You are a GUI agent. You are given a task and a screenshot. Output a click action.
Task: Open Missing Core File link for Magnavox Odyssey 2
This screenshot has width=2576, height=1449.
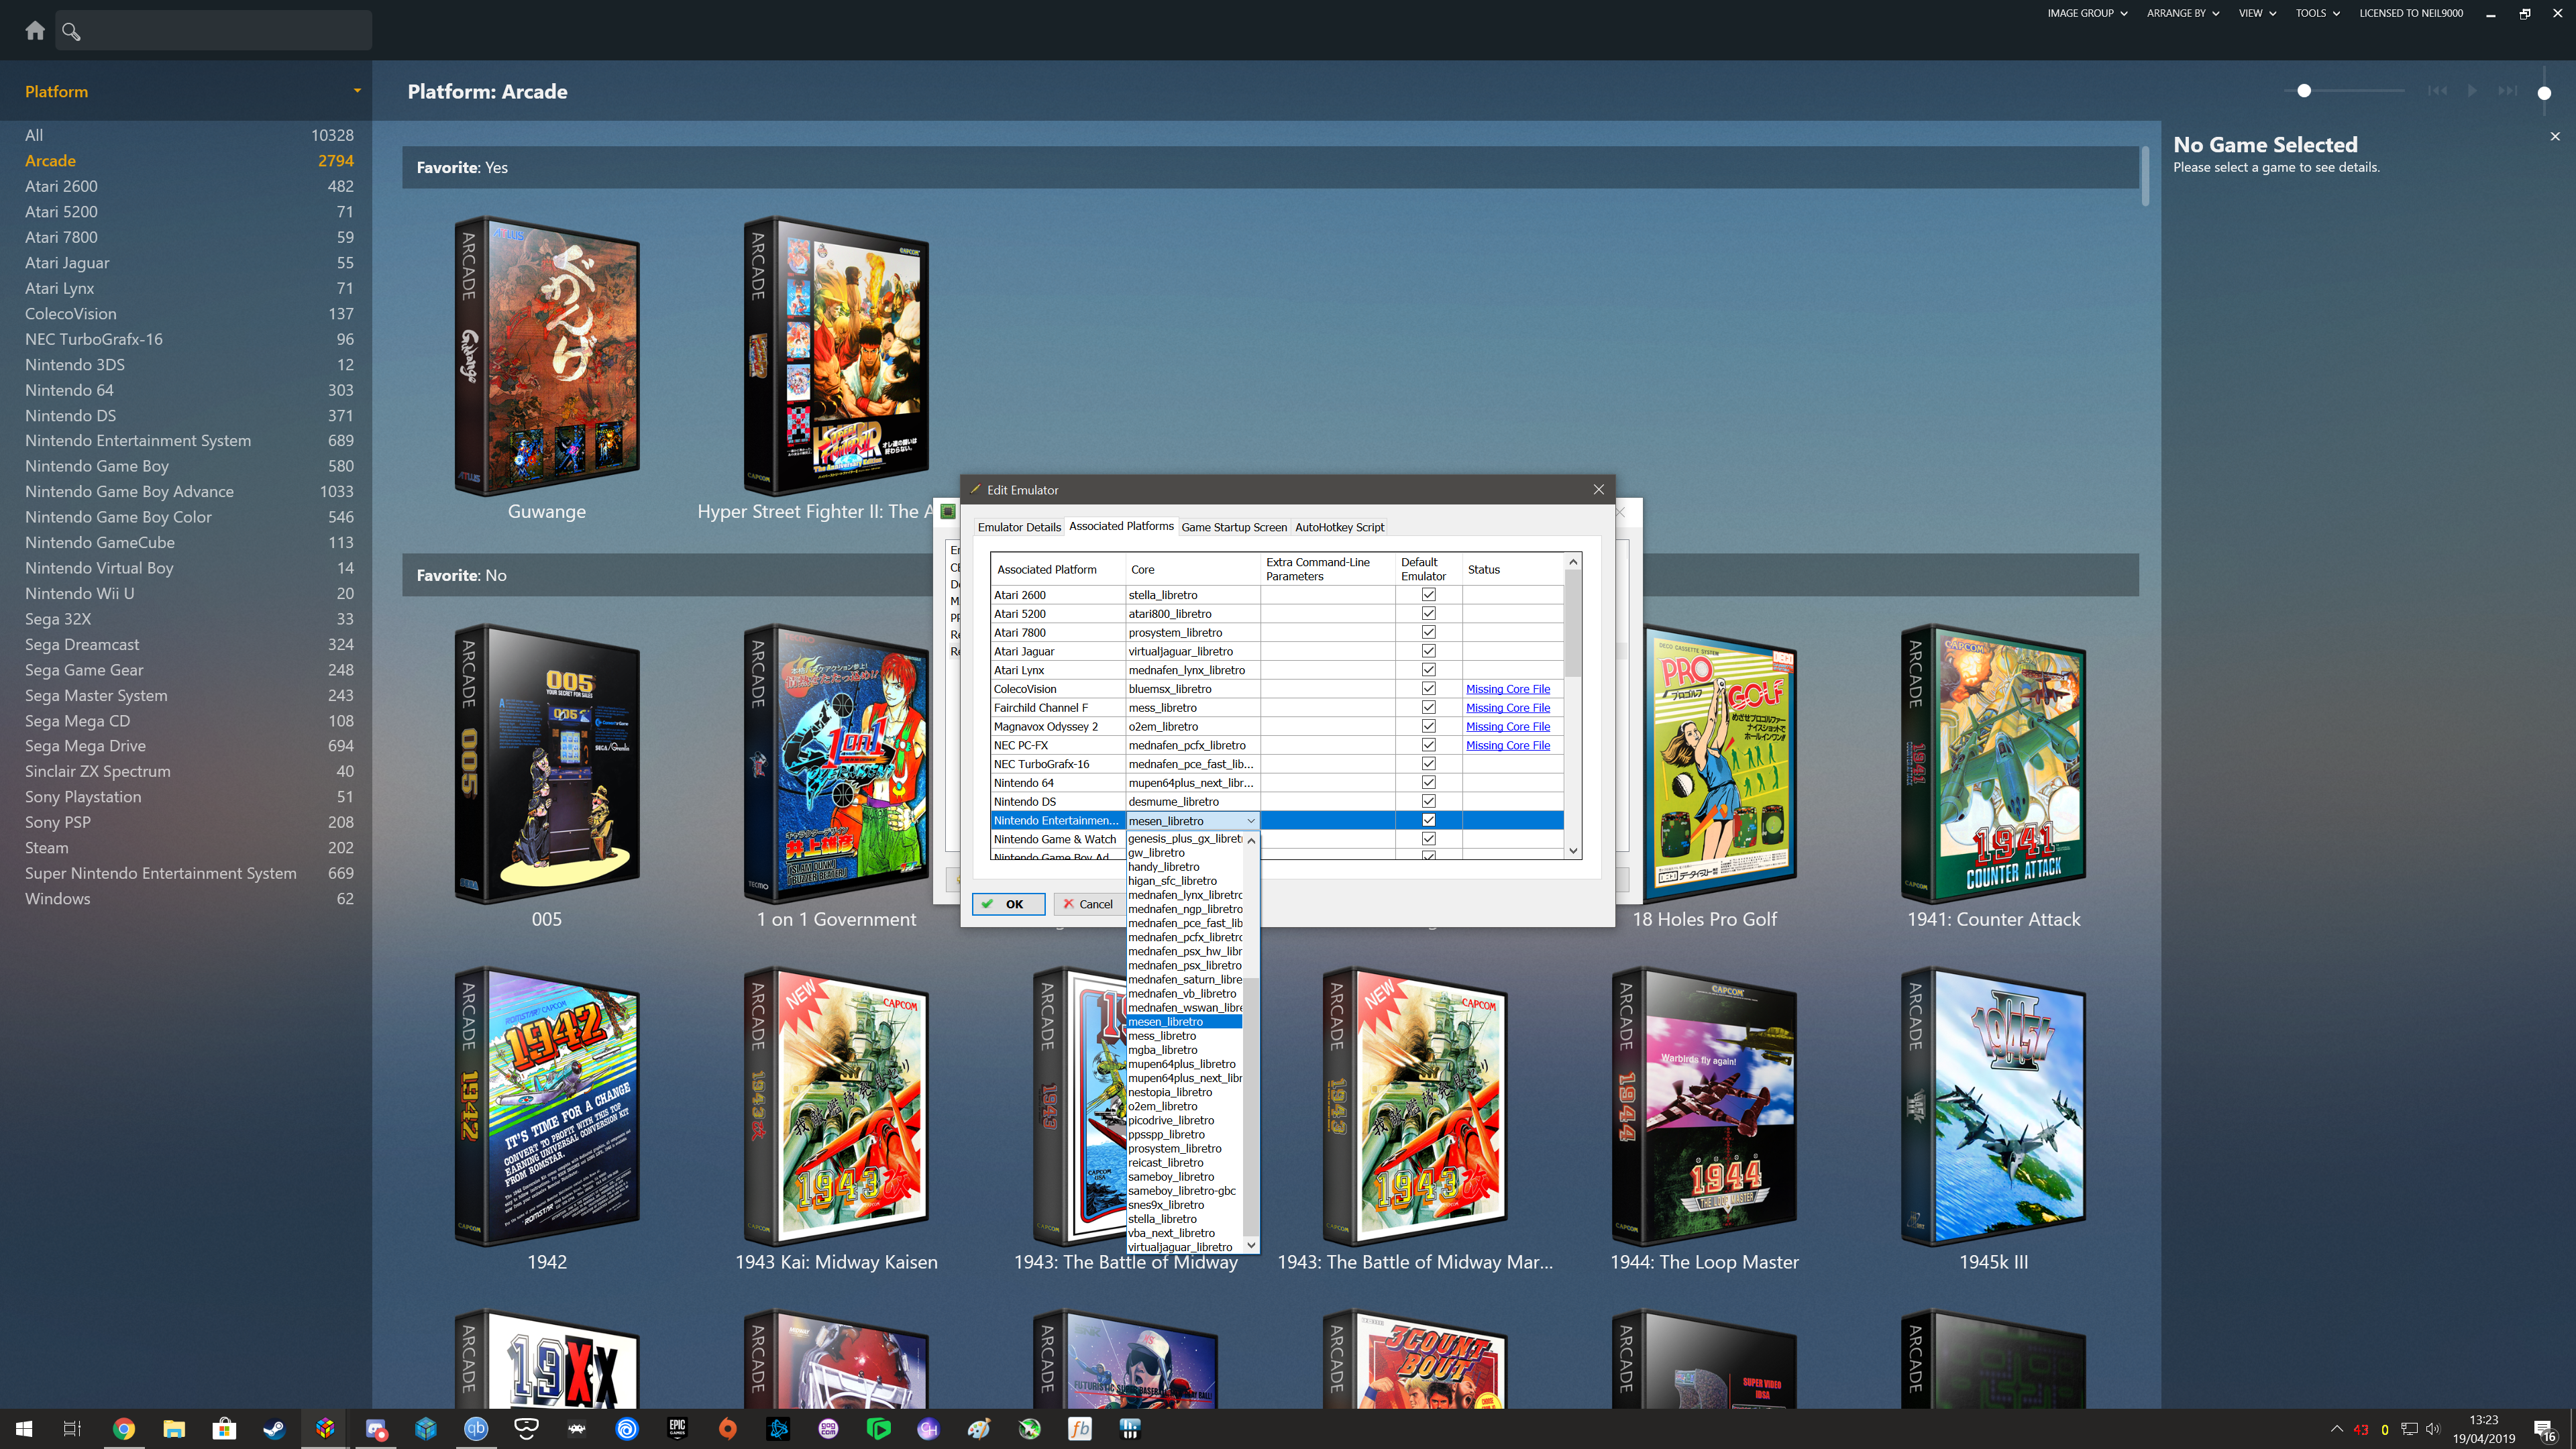pyautogui.click(x=1508, y=726)
